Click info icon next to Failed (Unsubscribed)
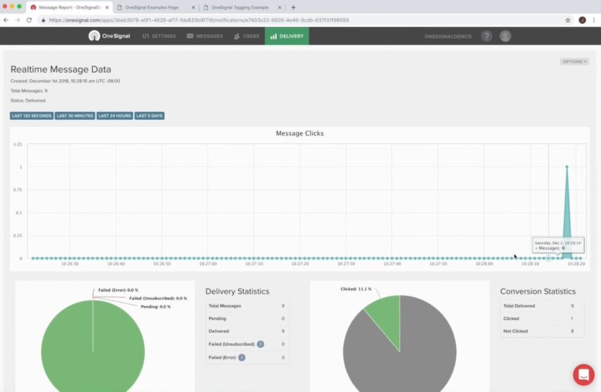 point(261,344)
